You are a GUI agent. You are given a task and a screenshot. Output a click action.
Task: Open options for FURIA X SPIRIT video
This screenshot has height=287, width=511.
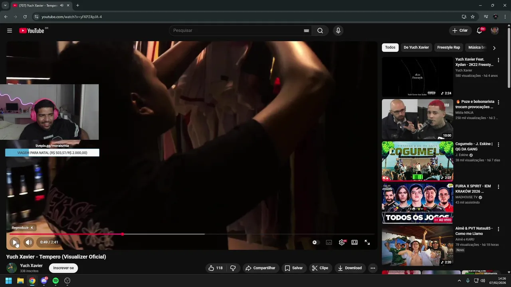(498, 187)
